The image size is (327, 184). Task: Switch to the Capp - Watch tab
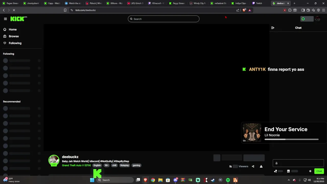point(52,3)
